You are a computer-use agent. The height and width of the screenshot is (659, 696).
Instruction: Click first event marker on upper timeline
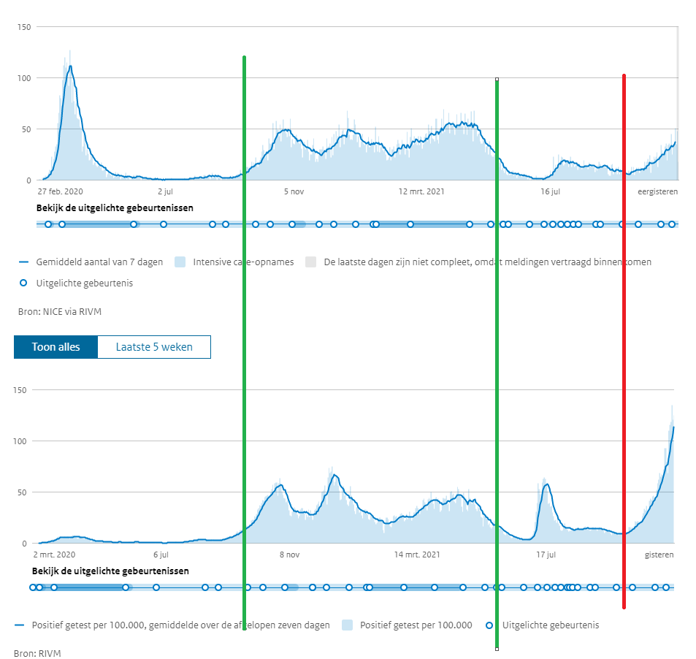pos(48,224)
